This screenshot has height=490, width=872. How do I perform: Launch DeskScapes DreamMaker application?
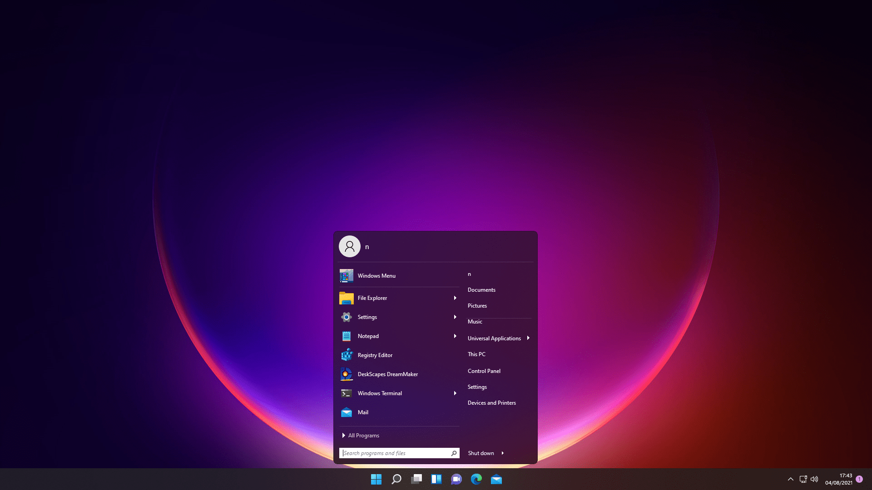pos(388,374)
